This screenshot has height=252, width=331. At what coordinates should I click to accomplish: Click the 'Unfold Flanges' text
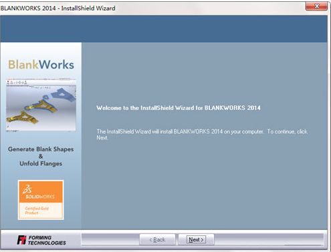tap(41, 163)
